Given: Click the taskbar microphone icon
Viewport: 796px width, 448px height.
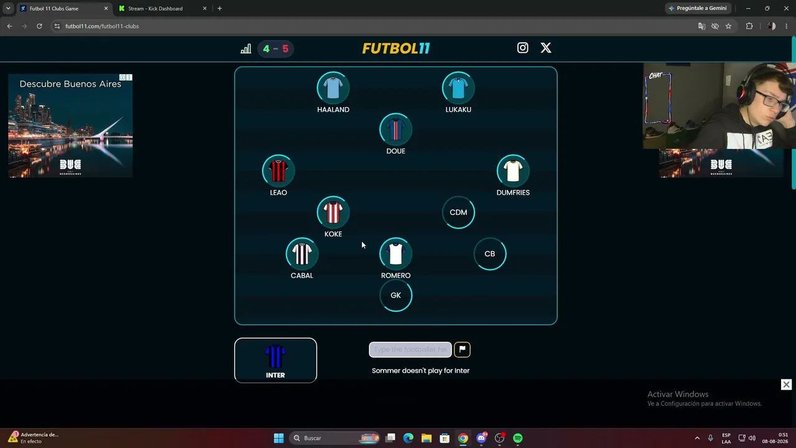Looking at the screenshot, I should coord(710,438).
